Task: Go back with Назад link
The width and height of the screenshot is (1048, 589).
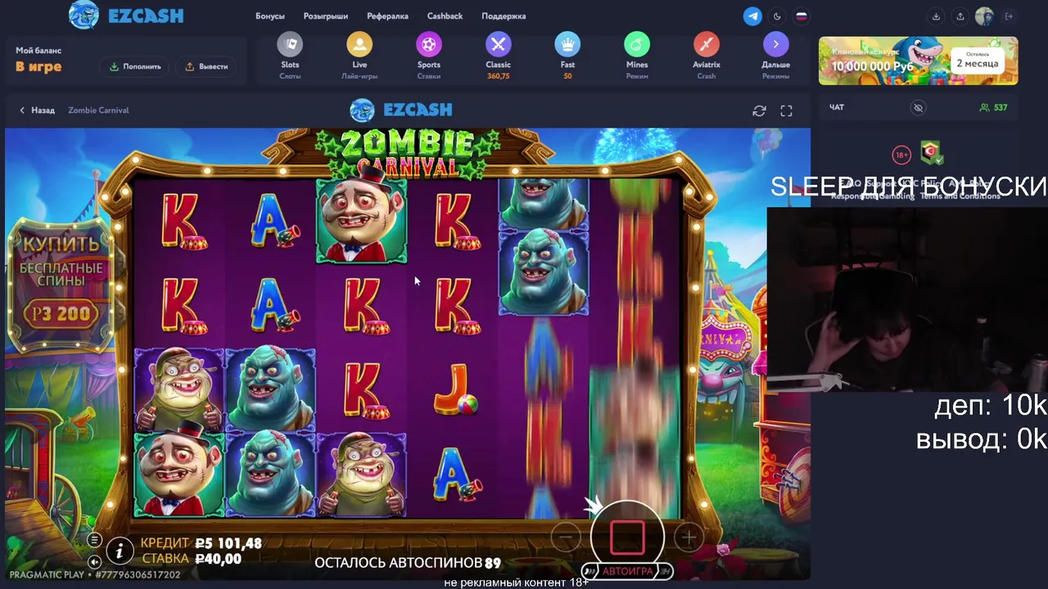Action: [37, 110]
